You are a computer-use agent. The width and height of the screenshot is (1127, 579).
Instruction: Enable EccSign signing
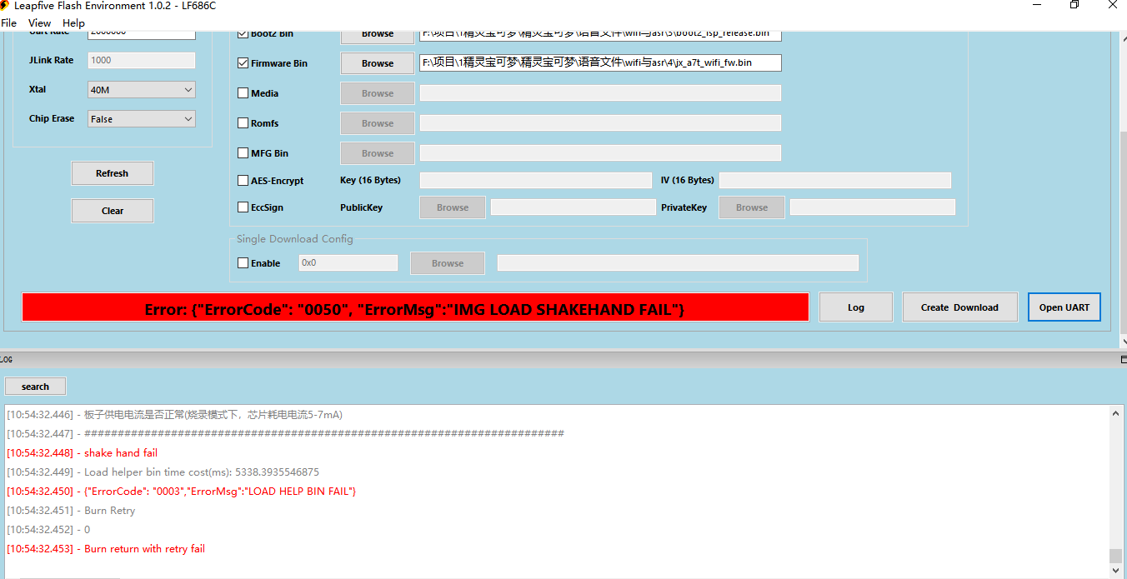coord(243,207)
